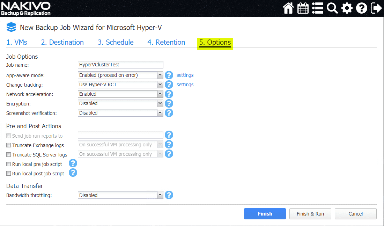The image size is (384, 226).
Task: Open the activities list icon
Action: (318, 8)
